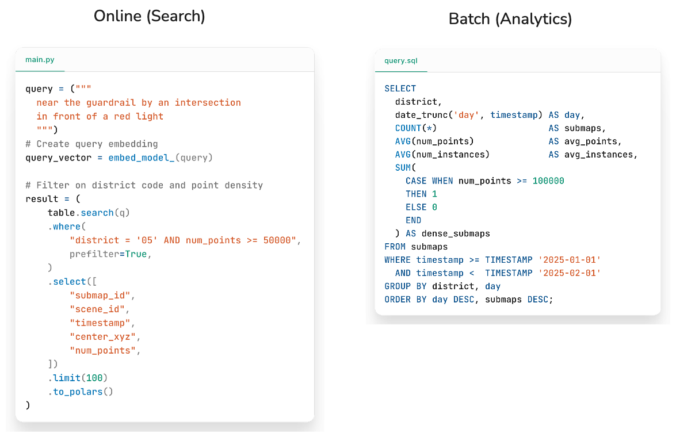
Task: Click the district filter string in .where
Action: 185,240
